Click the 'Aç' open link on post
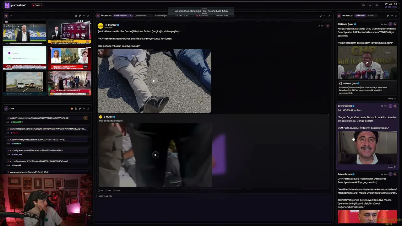 pos(321,26)
